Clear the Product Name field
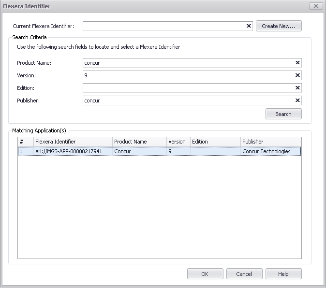326x288 pixels. coord(297,63)
